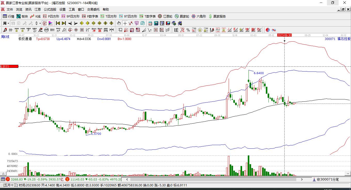Click the horizontal scrollbar right arrow
This screenshot has width=351, height=190.
(x=302, y=179)
